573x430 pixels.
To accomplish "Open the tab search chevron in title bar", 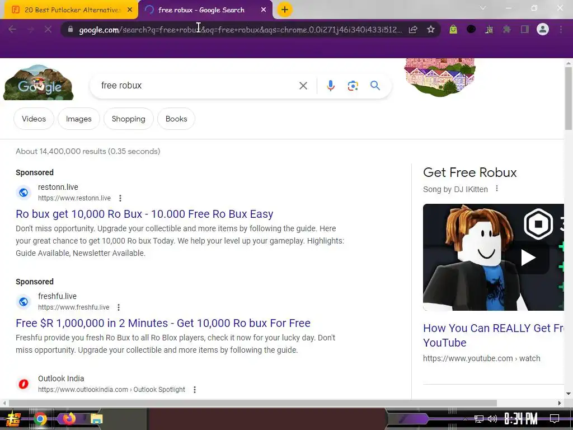I will click(483, 8).
